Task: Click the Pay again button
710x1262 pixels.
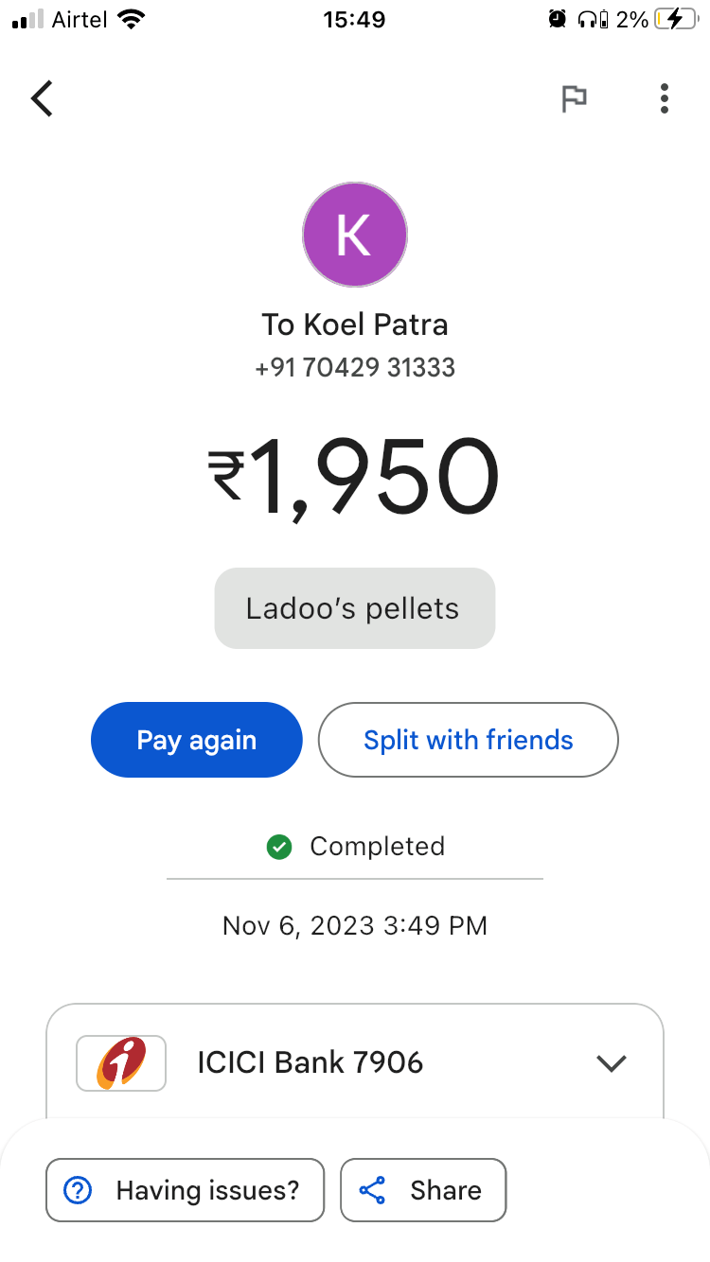Action: click(197, 740)
